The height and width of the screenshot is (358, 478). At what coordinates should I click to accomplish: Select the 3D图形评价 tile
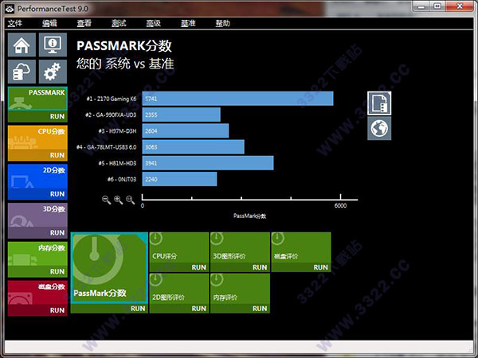point(240,247)
